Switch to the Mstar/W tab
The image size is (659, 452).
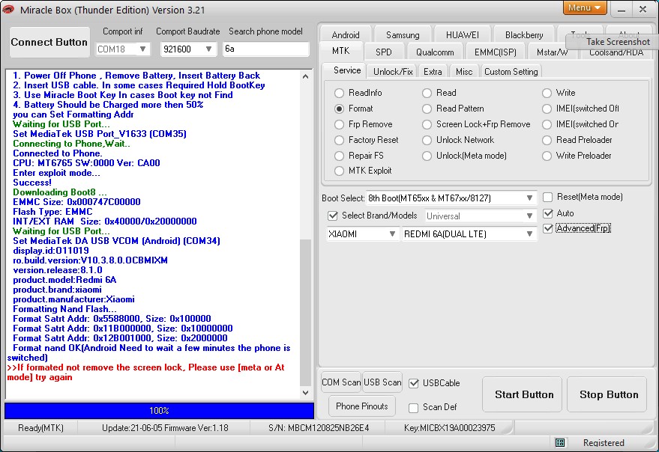(553, 52)
